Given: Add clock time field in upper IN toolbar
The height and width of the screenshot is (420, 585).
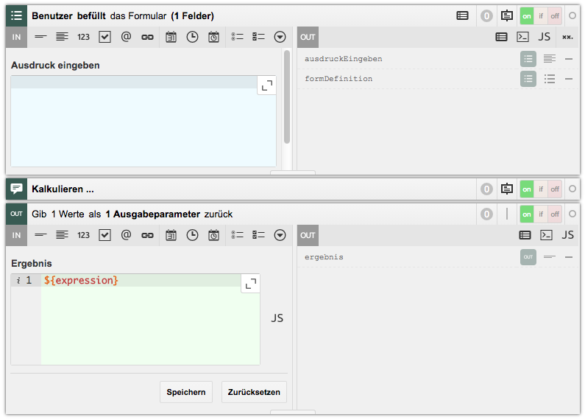Looking at the screenshot, I should pyautogui.click(x=193, y=37).
